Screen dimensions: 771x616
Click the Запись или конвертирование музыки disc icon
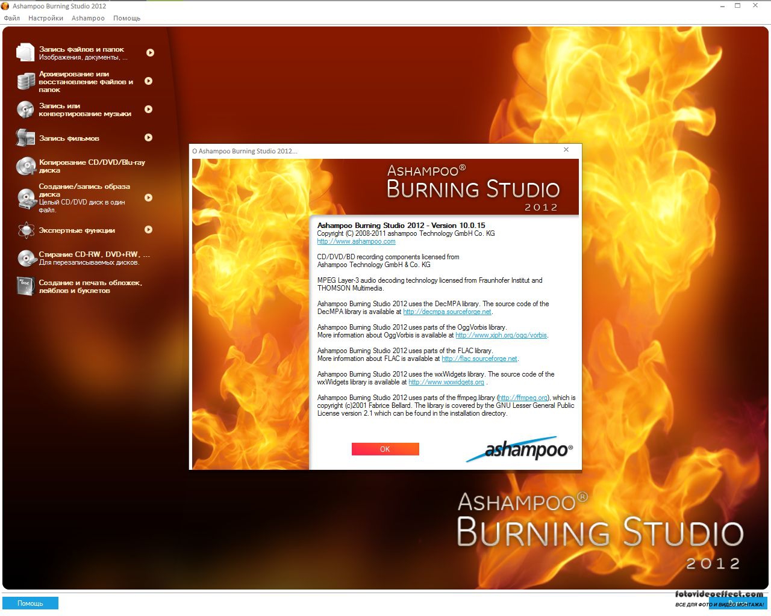[25, 109]
